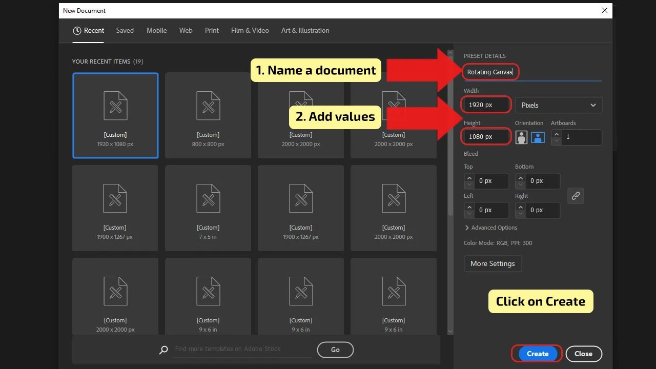
Task: Select the landscape orientation icon
Action: 537,137
